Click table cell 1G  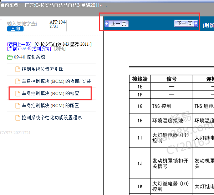pos(140,106)
